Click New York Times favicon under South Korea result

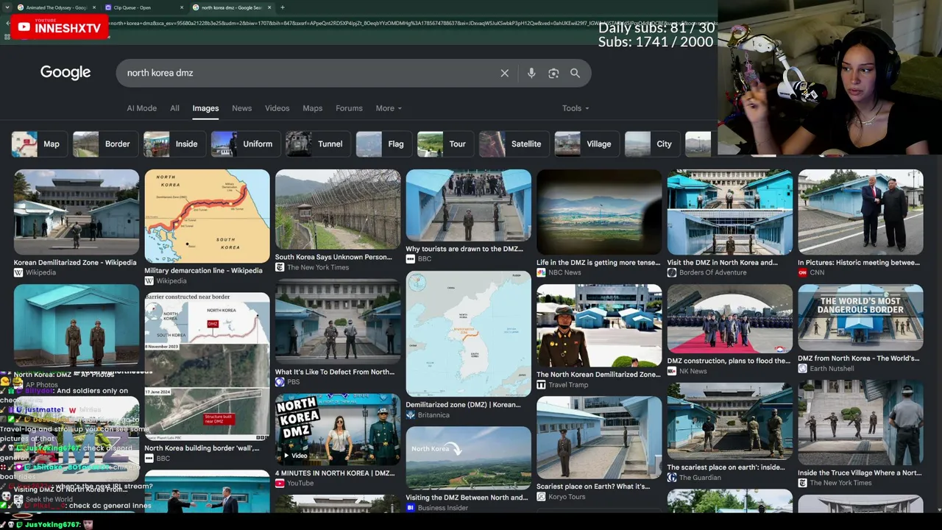[x=280, y=267]
